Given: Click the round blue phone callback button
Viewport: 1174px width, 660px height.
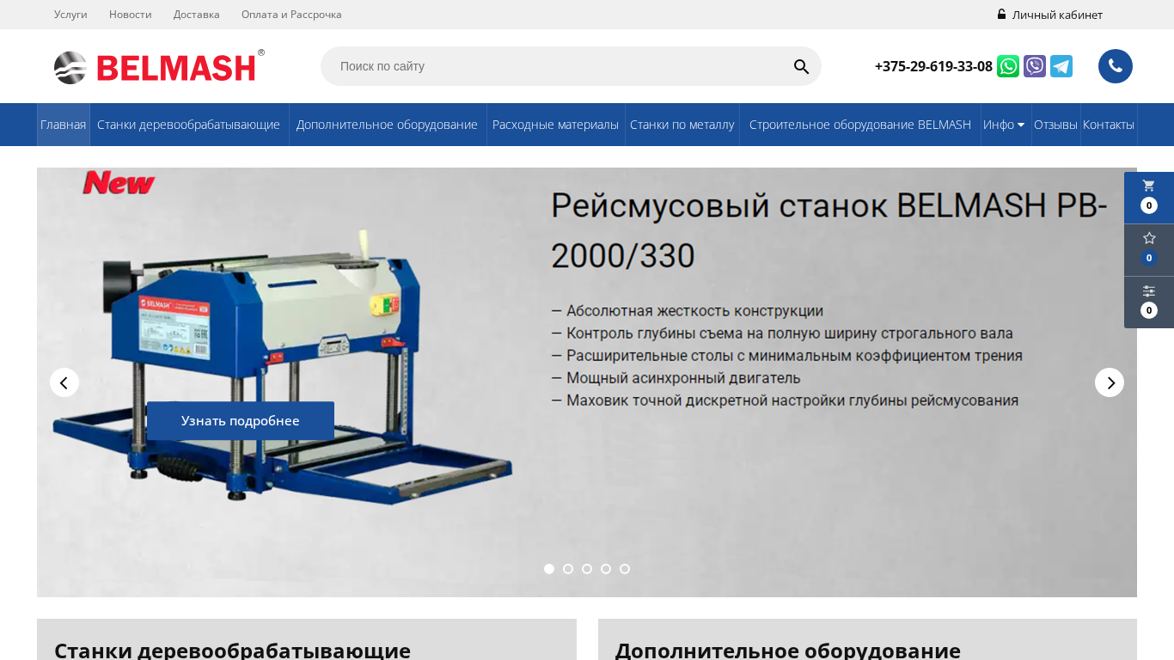Looking at the screenshot, I should coord(1116,66).
